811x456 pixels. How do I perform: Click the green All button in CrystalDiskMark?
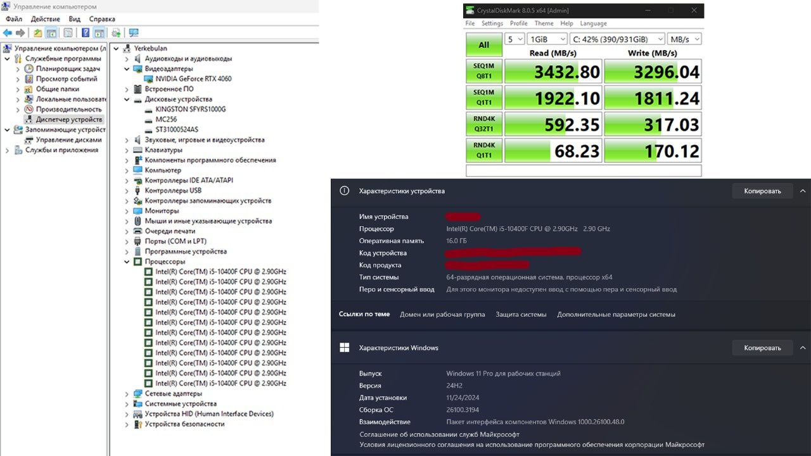484,45
